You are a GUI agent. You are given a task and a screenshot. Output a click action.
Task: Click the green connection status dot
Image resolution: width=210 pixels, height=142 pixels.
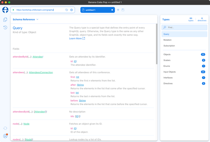13,10
